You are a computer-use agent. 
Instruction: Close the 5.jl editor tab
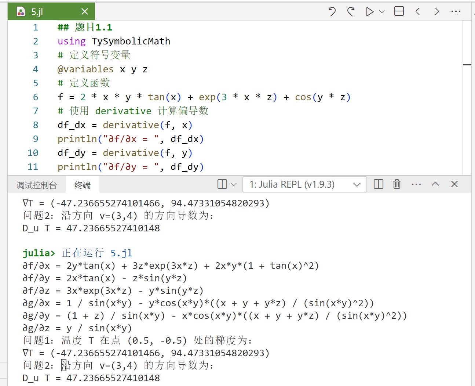[x=85, y=12]
